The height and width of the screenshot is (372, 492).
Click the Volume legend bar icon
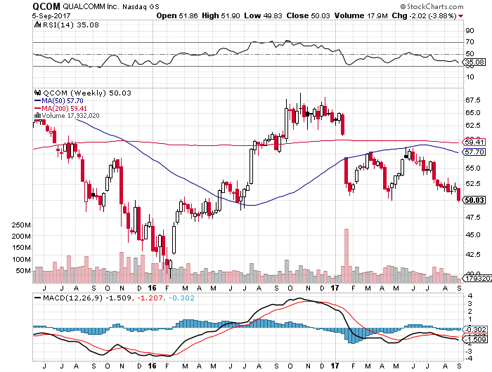click(38, 116)
